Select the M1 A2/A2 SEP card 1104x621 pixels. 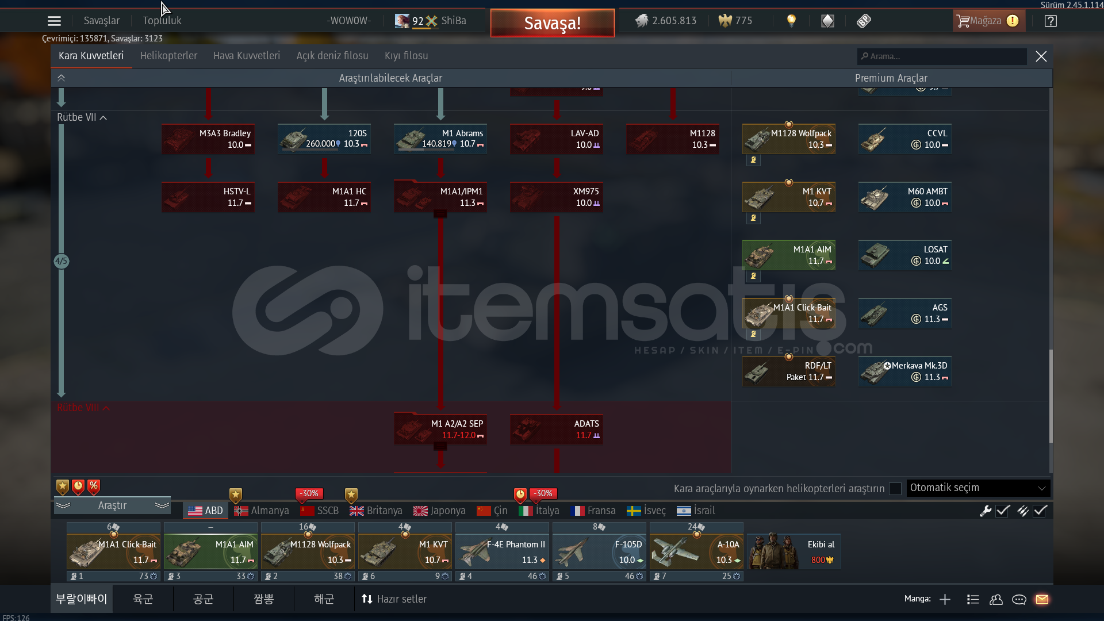440,429
